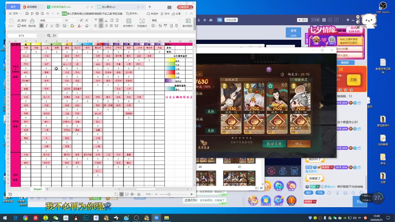Open the 开始 Home ribbon tab

click(64, 14)
